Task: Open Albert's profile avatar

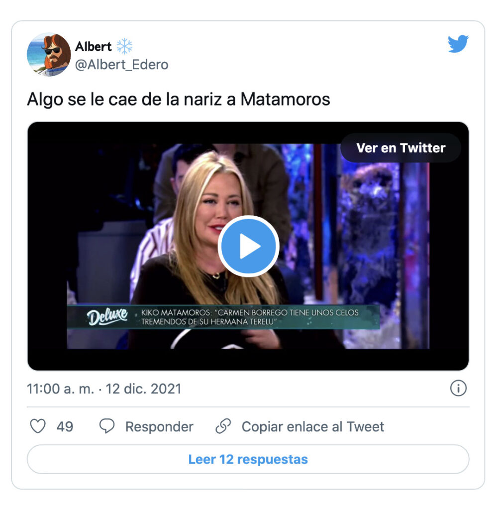Action: [49, 55]
